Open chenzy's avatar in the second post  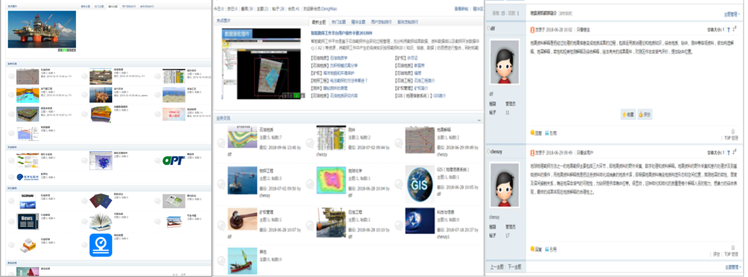coord(505,185)
